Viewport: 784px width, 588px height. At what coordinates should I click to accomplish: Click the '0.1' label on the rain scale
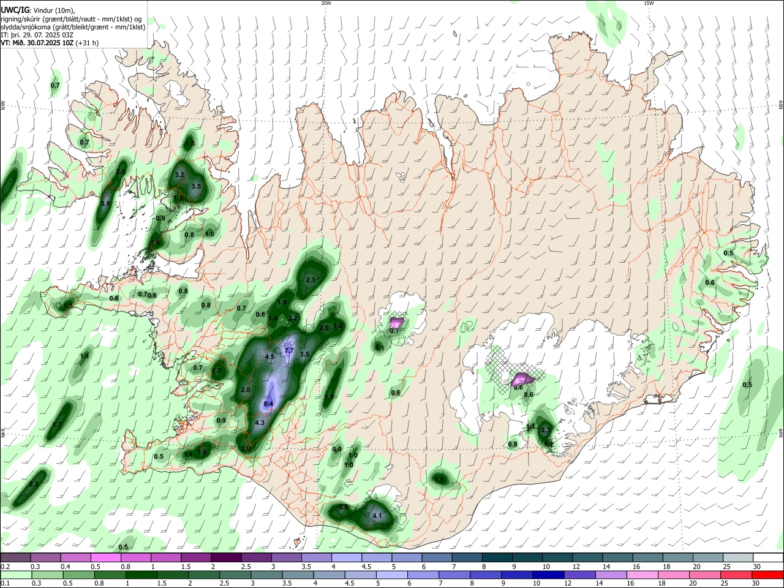(4, 583)
